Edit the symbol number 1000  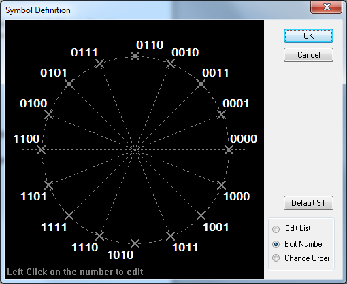(x=237, y=196)
